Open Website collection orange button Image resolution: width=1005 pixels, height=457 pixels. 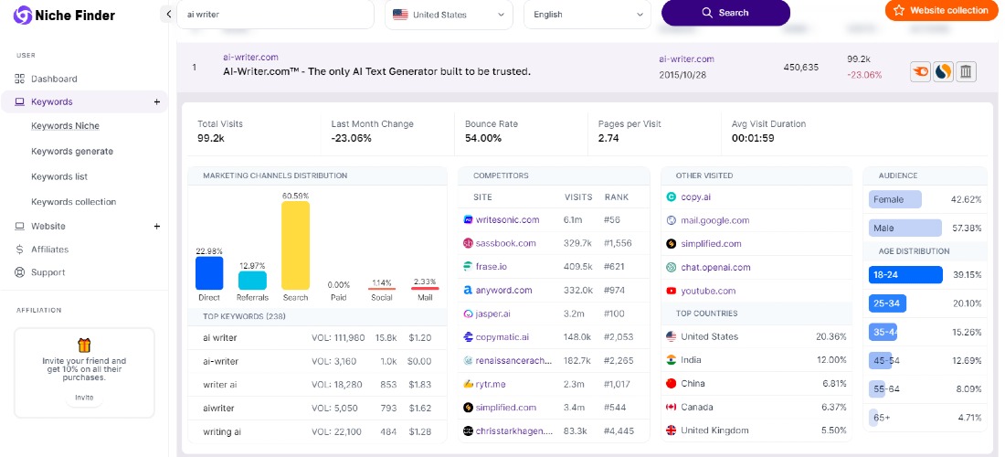941,10
